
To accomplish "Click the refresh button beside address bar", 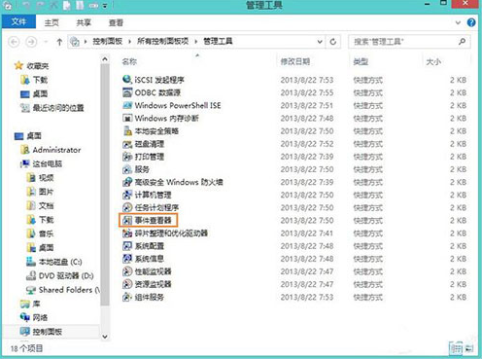I will click(x=333, y=42).
